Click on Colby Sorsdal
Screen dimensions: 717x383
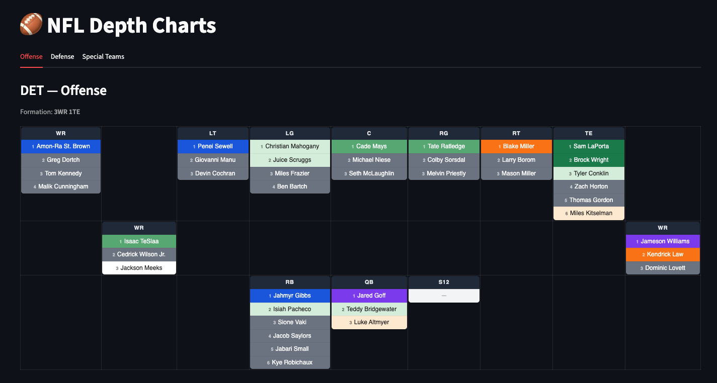click(x=444, y=160)
